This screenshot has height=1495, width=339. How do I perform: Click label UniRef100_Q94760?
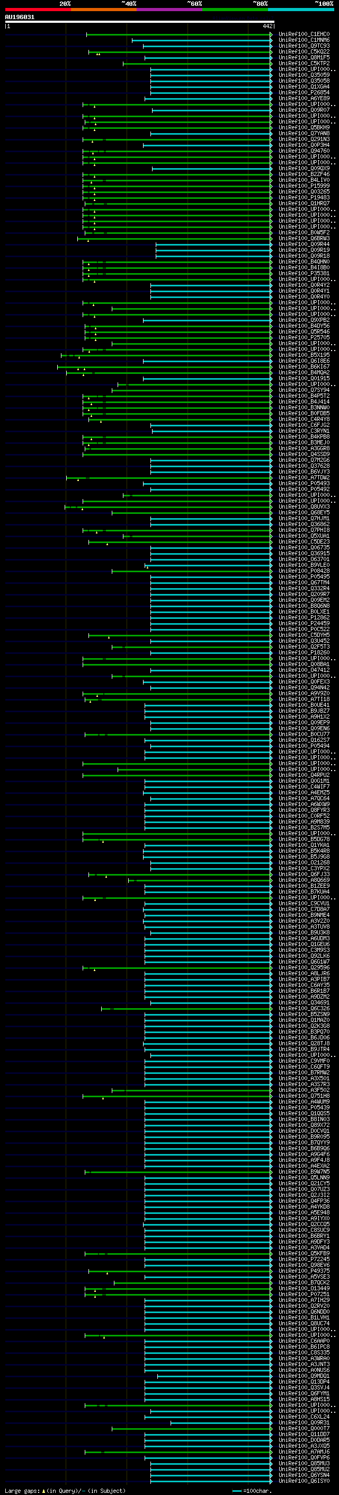pyautogui.click(x=304, y=151)
